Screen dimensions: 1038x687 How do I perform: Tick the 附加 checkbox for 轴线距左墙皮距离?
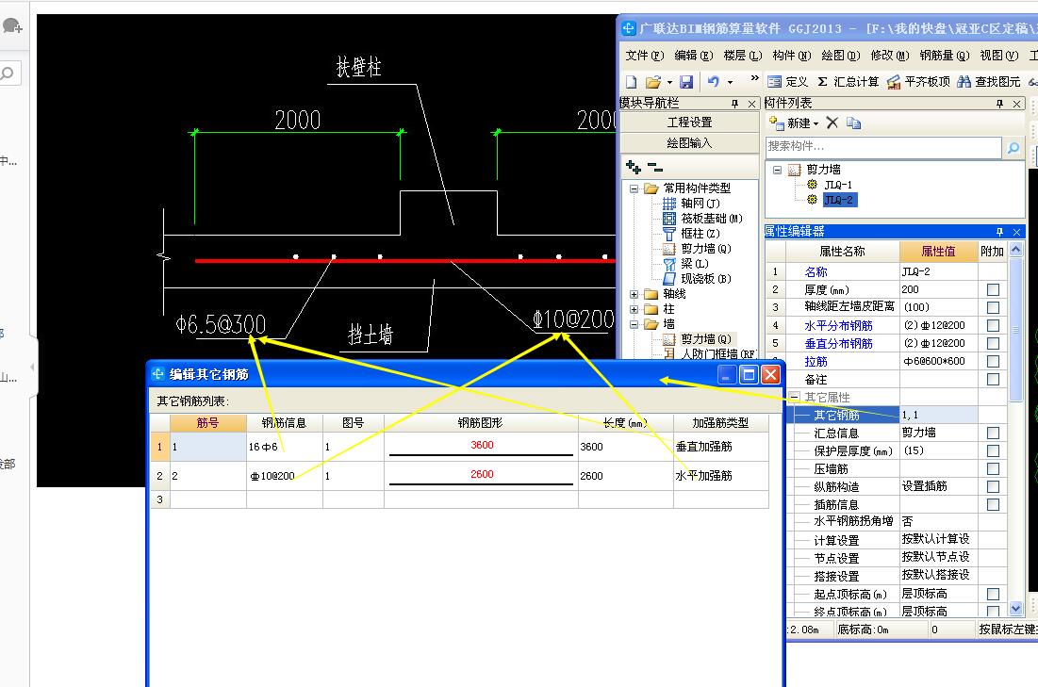(x=993, y=308)
